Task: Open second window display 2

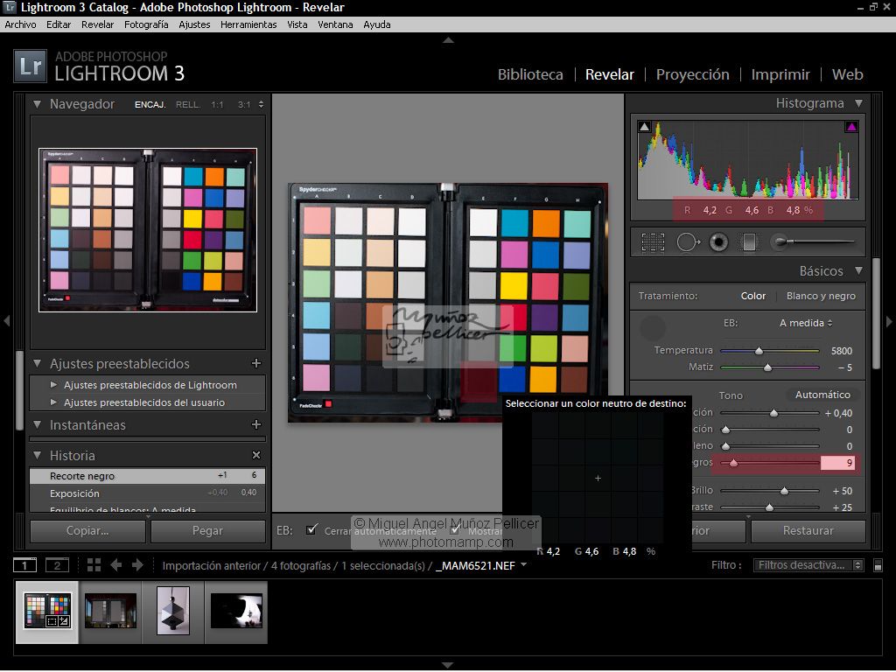Action: [x=57, y=565]
